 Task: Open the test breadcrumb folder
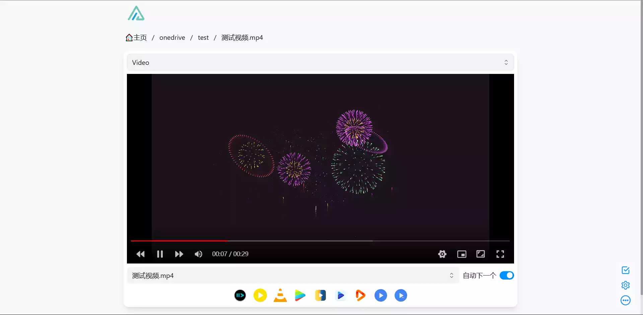pyautogui.click(x=203, y=37)
